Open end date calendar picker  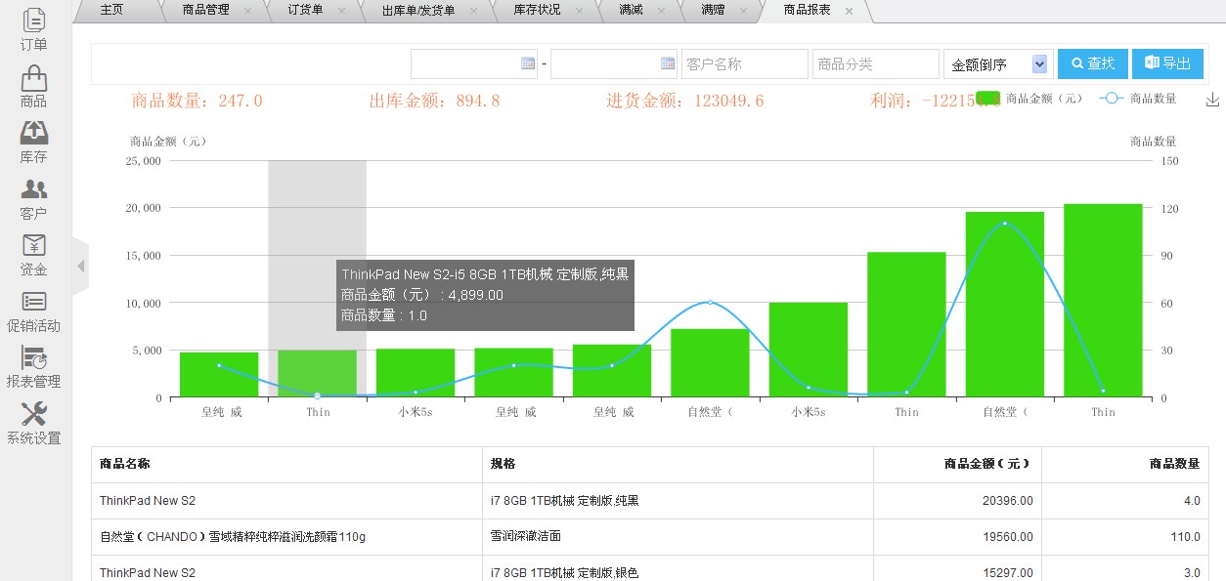click(x=668, y=63)
